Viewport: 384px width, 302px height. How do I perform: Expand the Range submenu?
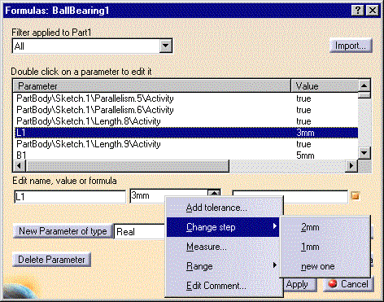pyautogui.click(x=223, y=266)
